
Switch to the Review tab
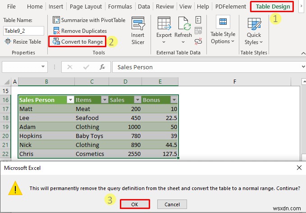click(x=165, y=6)
